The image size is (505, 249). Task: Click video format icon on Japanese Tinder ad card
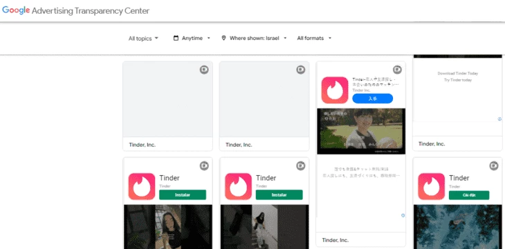(398, 70)
